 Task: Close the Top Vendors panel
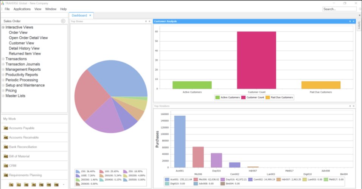[x=353, y=106]
